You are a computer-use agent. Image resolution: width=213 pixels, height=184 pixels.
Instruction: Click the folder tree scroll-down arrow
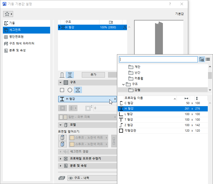pos(210,90)
